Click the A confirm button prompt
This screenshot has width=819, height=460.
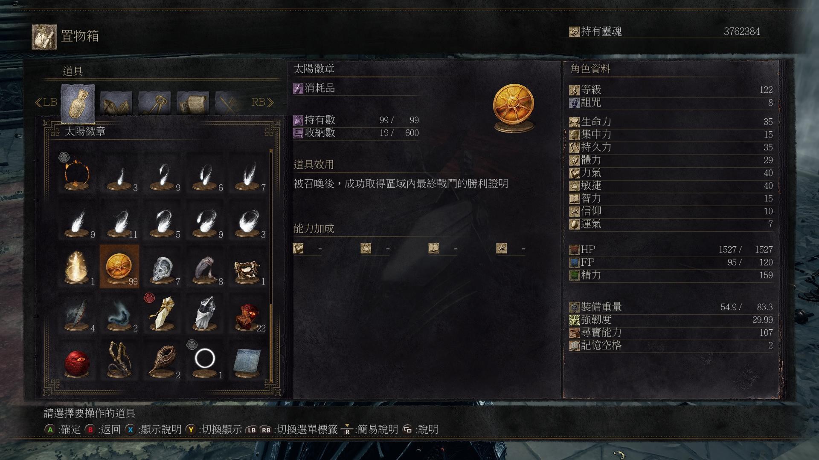[63, 429]
